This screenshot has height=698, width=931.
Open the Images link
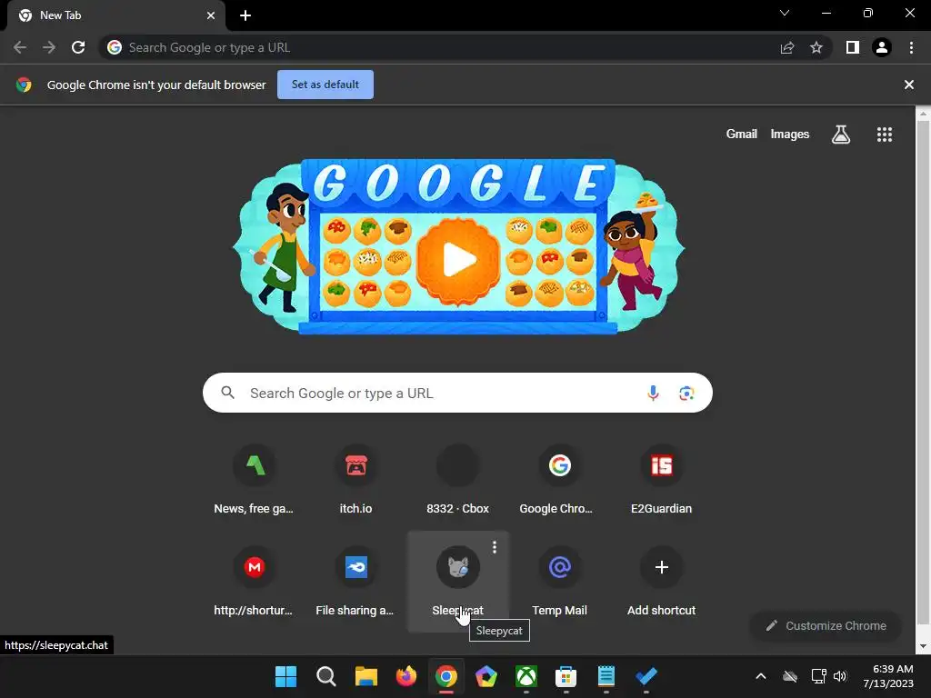pos(790,135)
